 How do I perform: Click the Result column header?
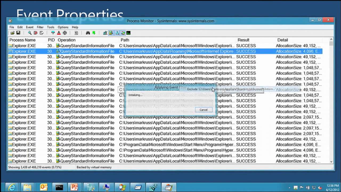(x=243, y=40)
